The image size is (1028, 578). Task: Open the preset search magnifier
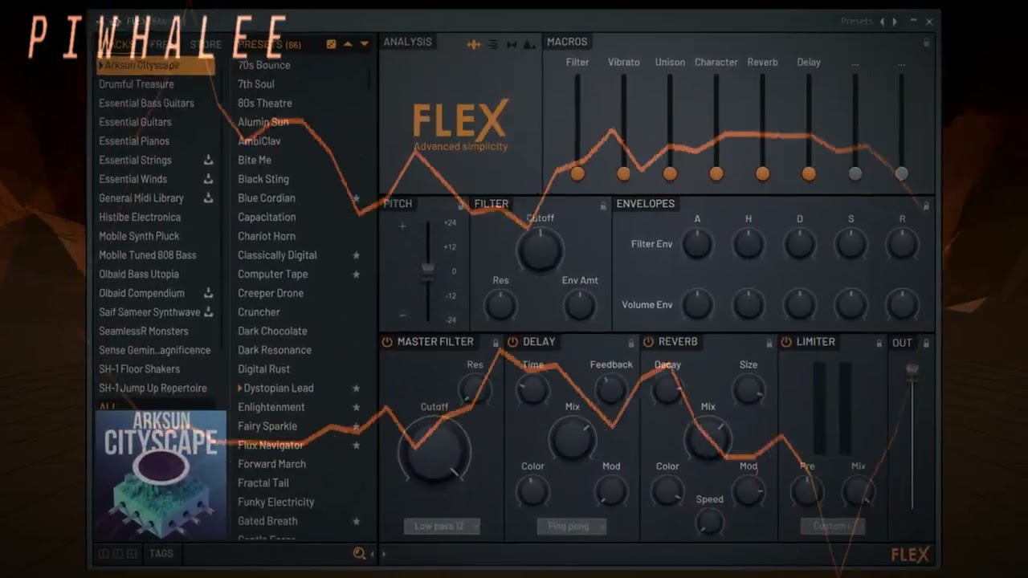359,553
